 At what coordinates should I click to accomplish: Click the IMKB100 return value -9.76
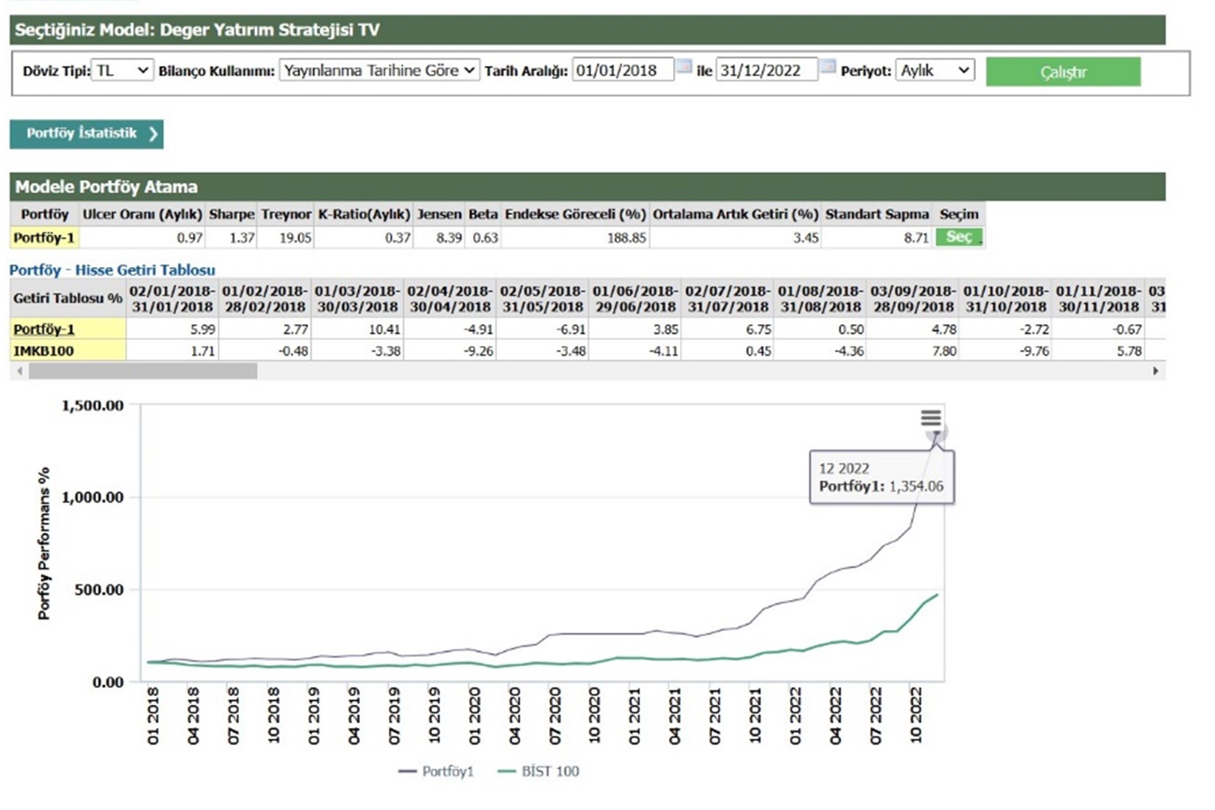1033,351
